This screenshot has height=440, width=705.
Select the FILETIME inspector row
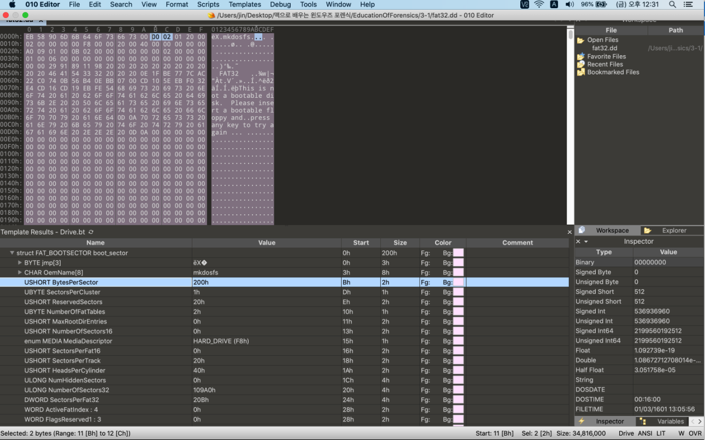pyautogui.click(x=639, y=409)
